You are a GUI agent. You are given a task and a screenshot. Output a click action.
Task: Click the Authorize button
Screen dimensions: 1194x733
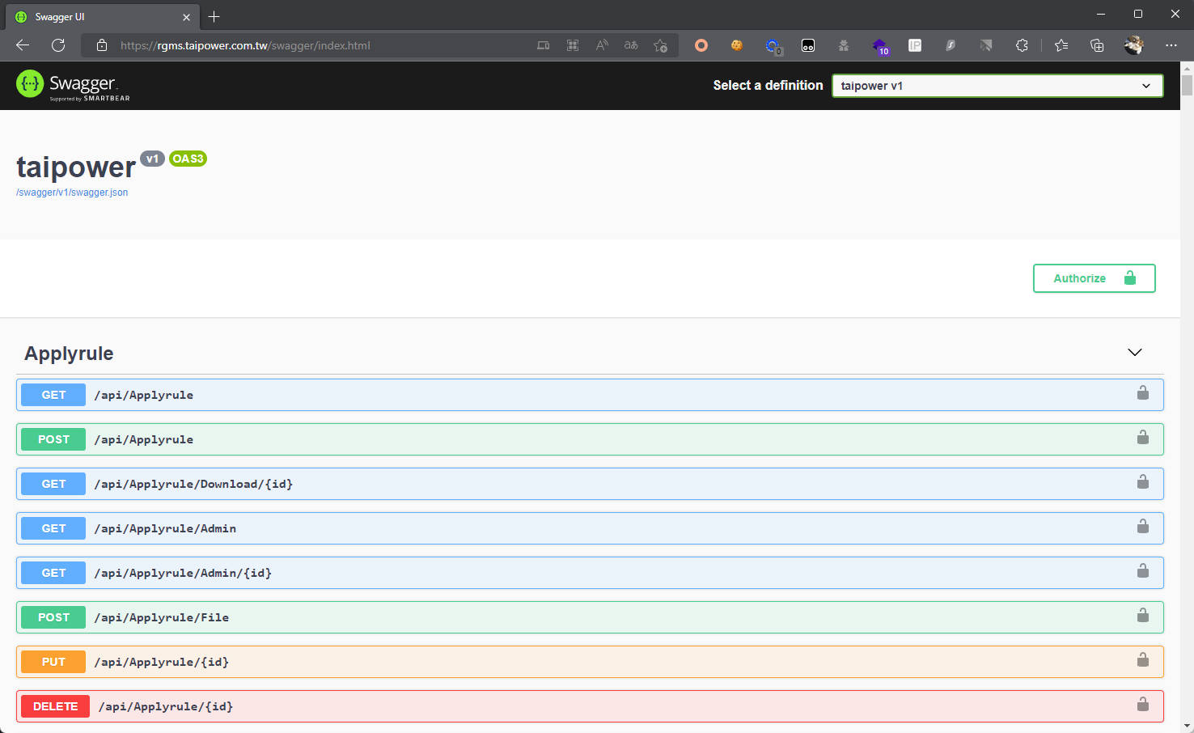tap(1094, 278)
